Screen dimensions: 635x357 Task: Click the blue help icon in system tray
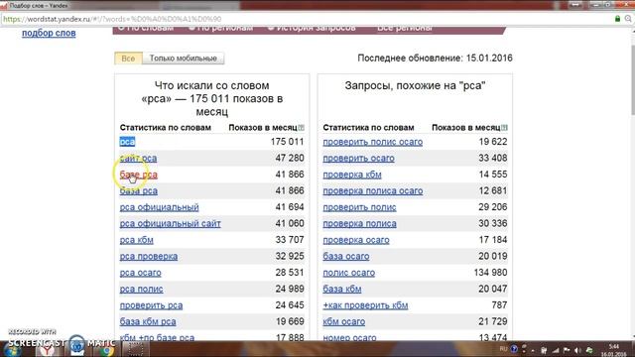pyautogui.click(x=514, y=349)
